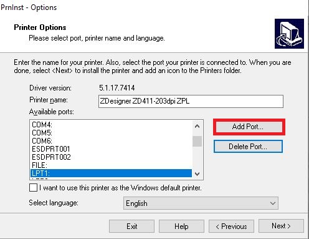Open Help for printer options
This screenshot has width=309, height=239.
[x=181, y=226]
